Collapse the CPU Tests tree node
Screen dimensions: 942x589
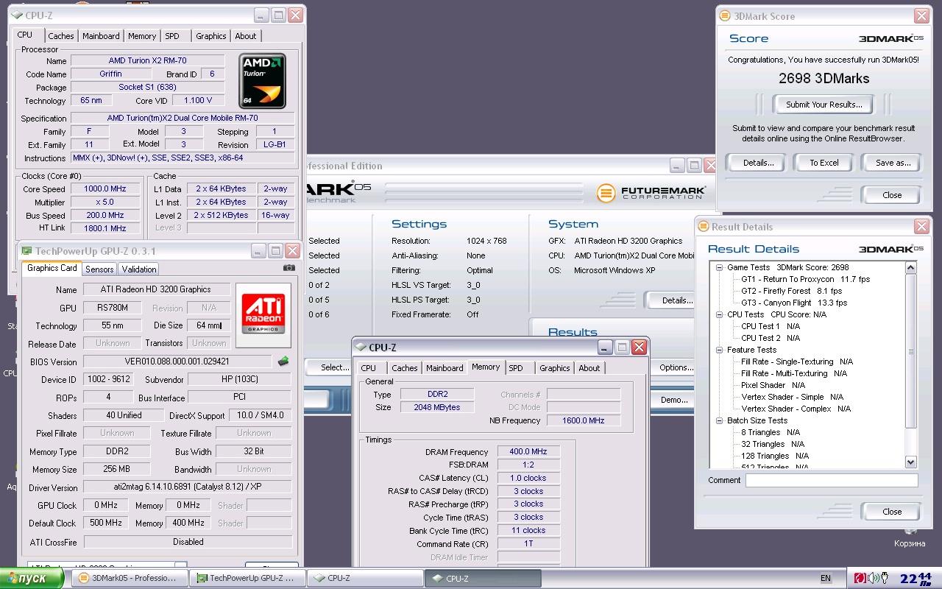tap(720, 314)
